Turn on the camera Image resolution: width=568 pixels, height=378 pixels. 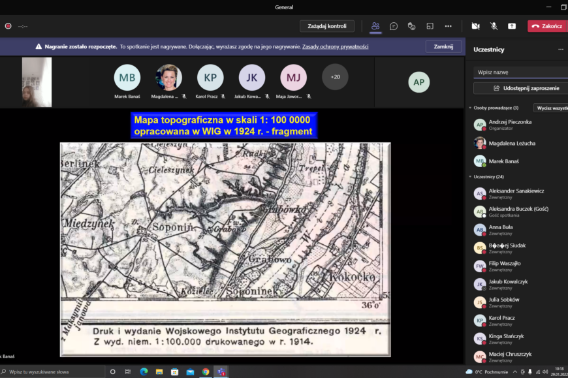coord(476,26)
